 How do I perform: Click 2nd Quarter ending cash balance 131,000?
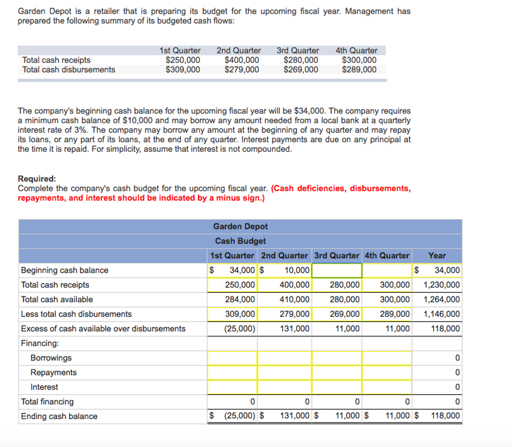click(x=295, y=416)
